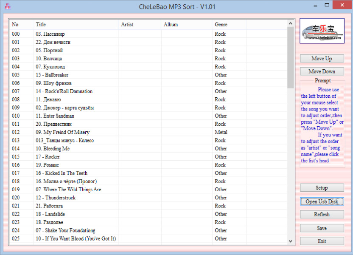Select the song '03. Пассажир'

(x=50, y=34)
